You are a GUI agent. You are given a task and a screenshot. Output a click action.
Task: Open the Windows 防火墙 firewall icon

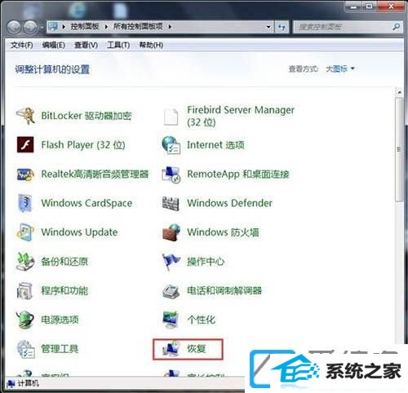[171, 232]
